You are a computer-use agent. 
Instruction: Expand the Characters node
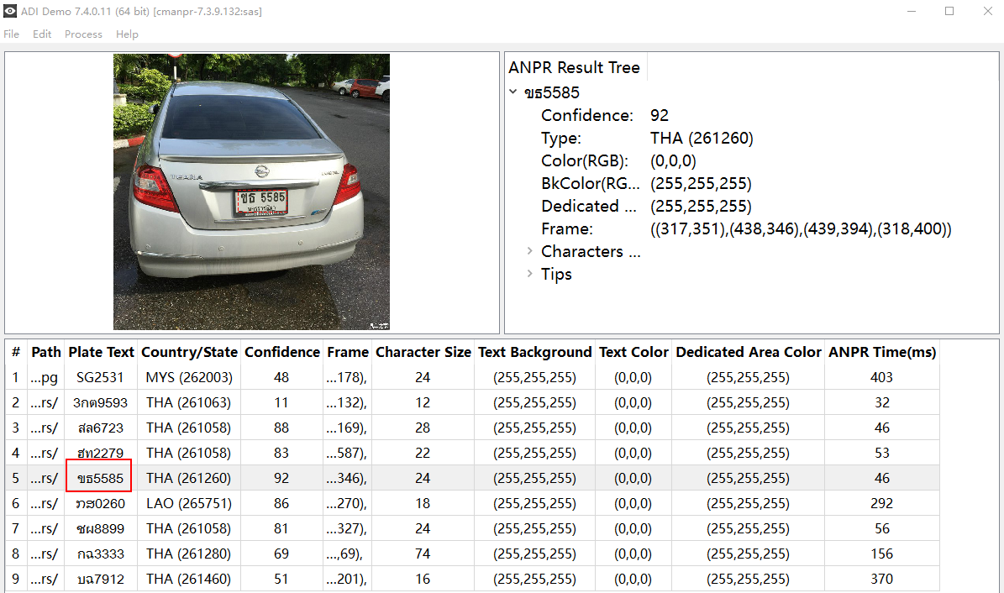pyautogui.click(x=529, y=250)
